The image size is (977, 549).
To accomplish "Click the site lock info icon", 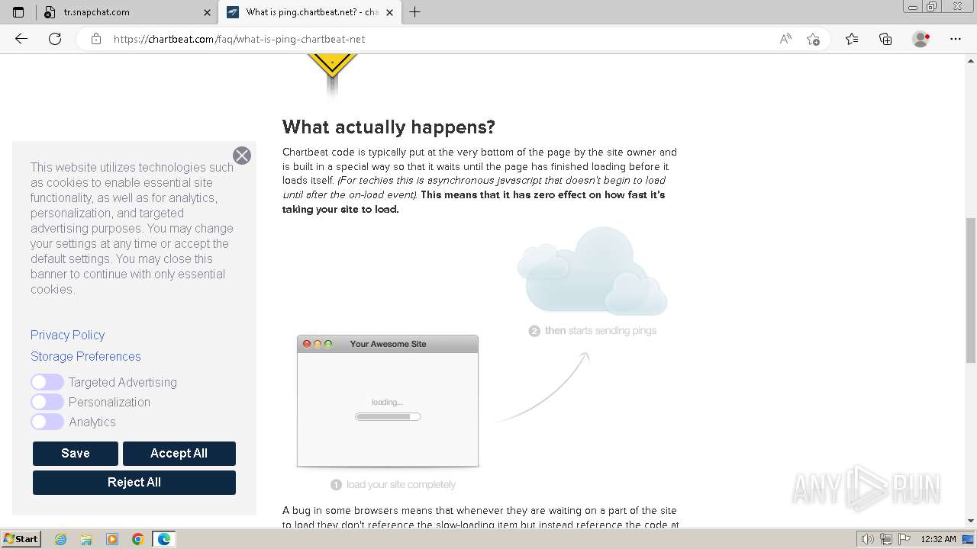I will [x=96, y=39].
